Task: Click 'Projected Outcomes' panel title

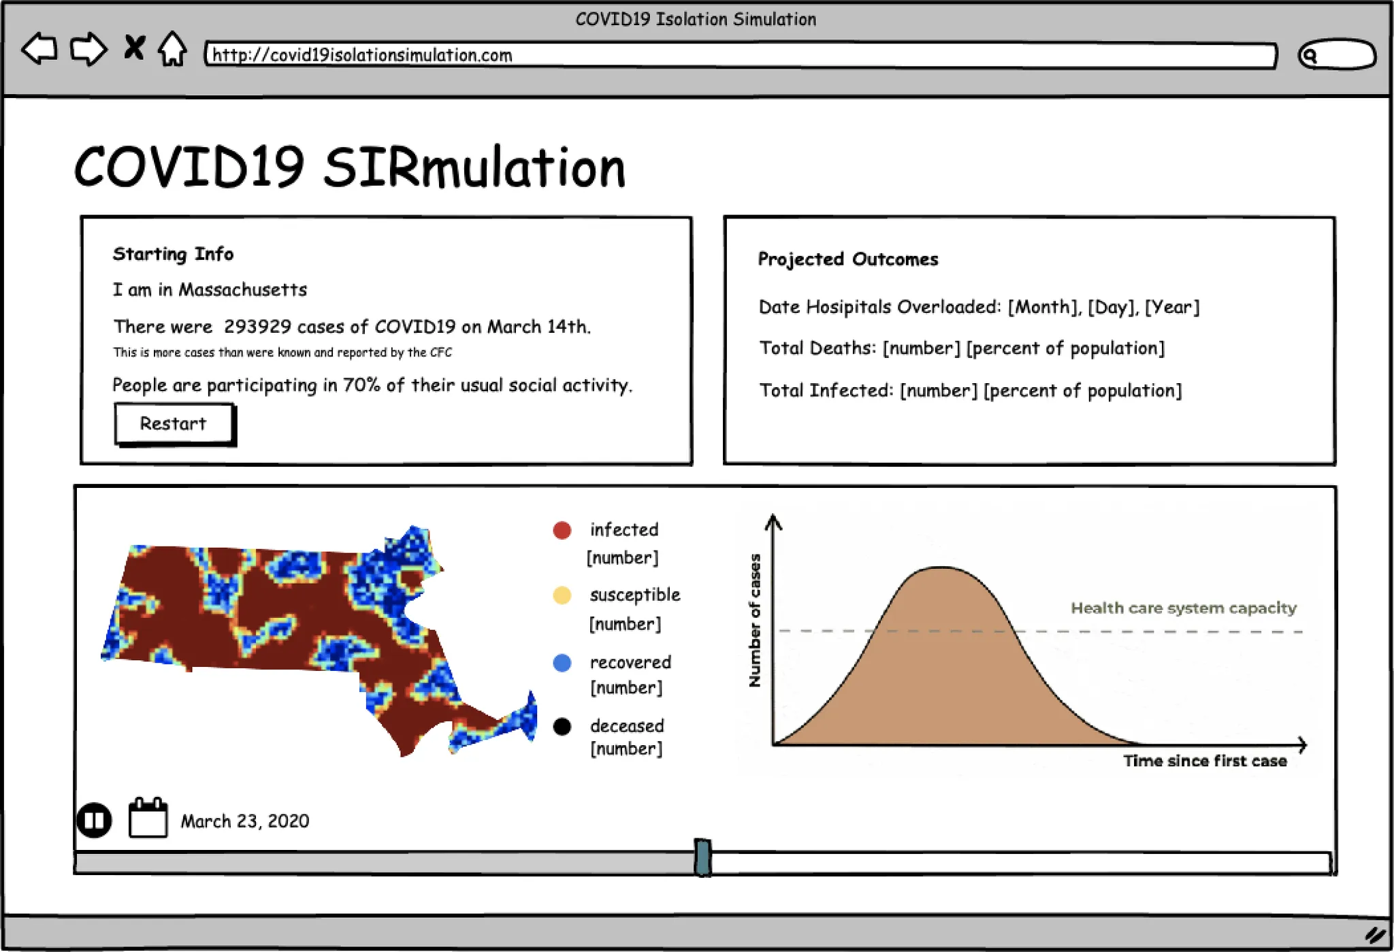Action: tap(848, 259)
